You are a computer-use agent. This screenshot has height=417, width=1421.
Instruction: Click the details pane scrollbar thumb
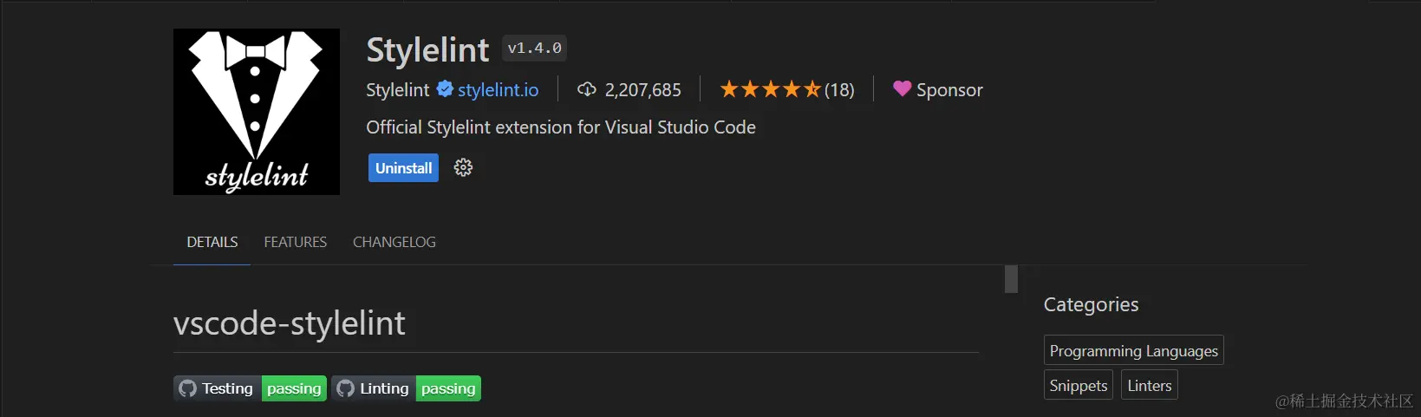[1011, 279]
